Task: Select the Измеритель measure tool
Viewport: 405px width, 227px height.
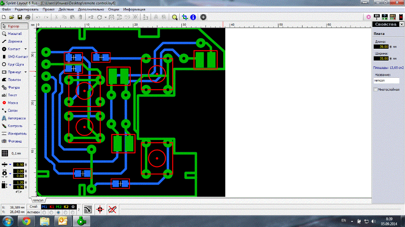Action: (x=14, y=134)
